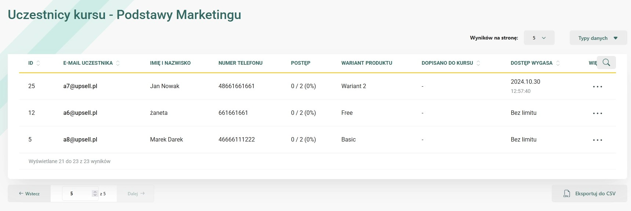Viewport: 631px width, 211px height.
Task: Click phone number 46666111222
Action: (236, 139)
